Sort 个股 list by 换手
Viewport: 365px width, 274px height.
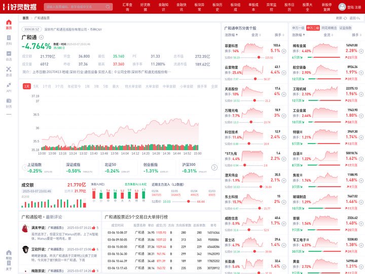pyautogui.click(x=279, y=35)
